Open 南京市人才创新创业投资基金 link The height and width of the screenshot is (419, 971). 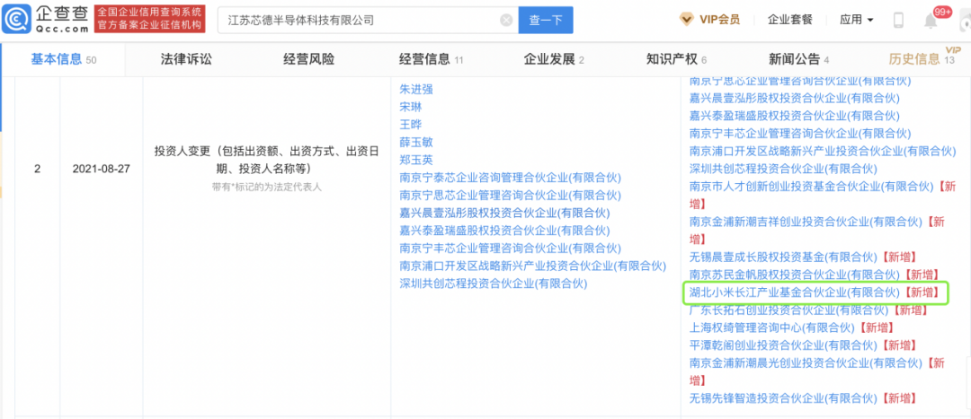[811, 186]
